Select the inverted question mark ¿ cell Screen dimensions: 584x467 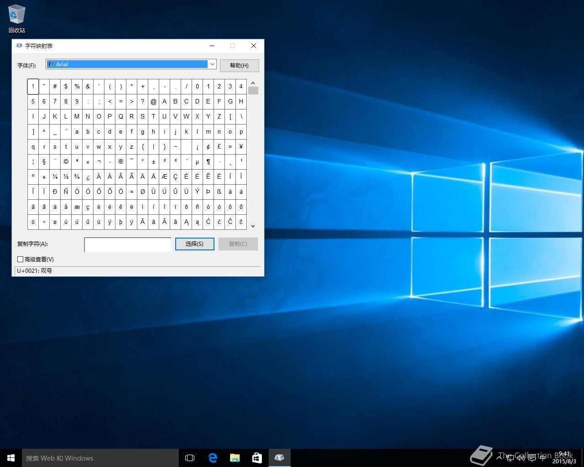pyautogui.click(x=88, y=176)
